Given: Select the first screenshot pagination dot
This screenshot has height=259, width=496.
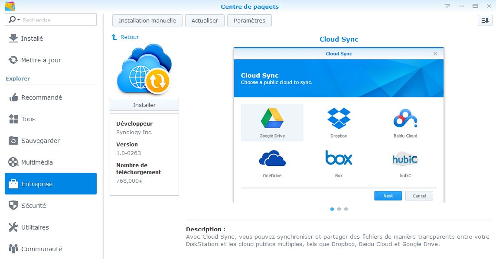Looking at the screenshot, I should click(x=332, y=209).
